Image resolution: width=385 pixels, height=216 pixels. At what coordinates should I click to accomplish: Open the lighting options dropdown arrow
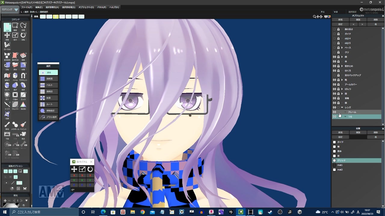[x=26, y=200]
